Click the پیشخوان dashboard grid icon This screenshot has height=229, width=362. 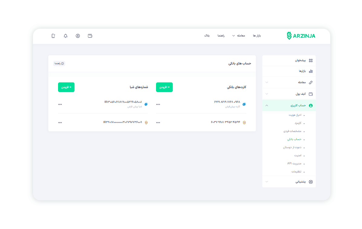pyautogui.click(x=311, y=60)
